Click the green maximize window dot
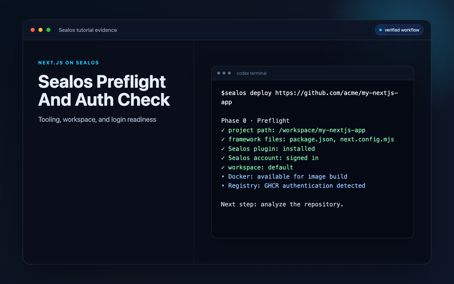 point(49,30)
